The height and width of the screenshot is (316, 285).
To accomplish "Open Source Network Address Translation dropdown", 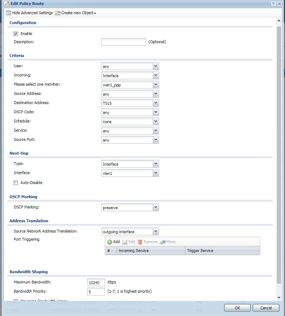I will 156,231.
